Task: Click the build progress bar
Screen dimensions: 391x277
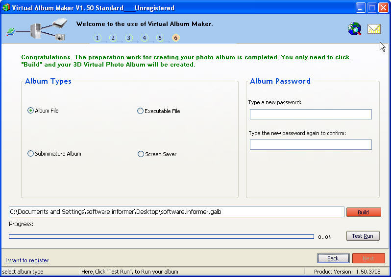Action: [161, 237]
